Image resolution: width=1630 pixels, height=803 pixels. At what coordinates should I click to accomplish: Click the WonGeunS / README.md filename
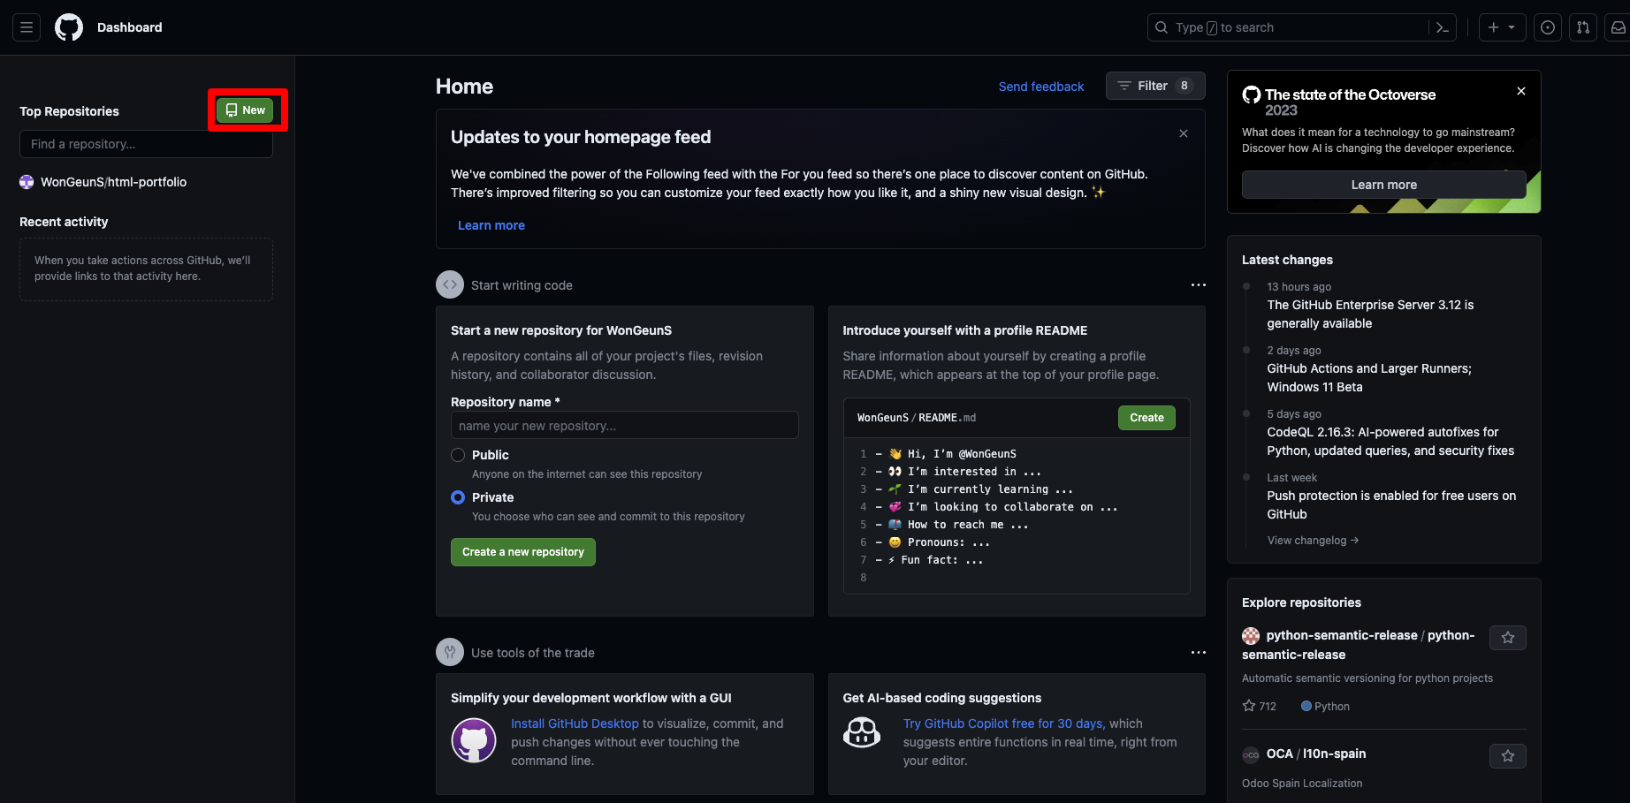pyautogui.click(x=917, y=418)
